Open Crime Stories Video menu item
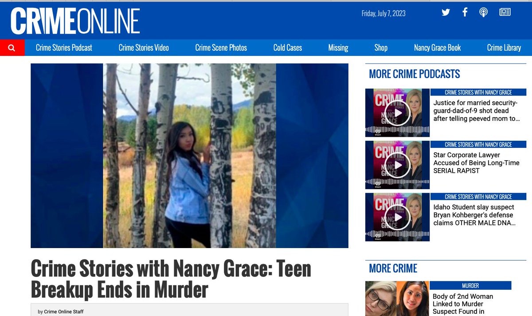532x316 pixels. 144,47
